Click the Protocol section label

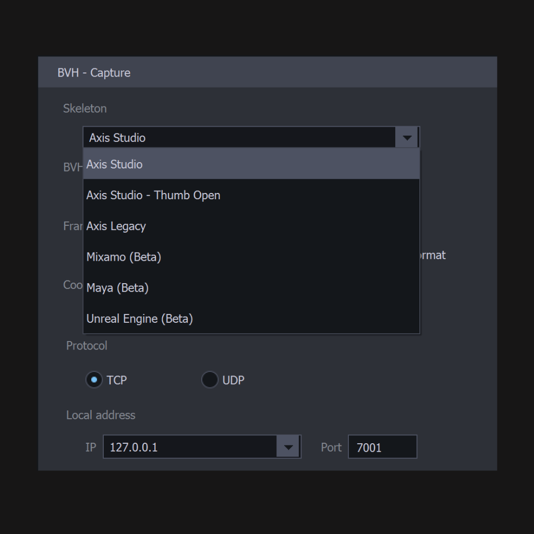(87, 346)
